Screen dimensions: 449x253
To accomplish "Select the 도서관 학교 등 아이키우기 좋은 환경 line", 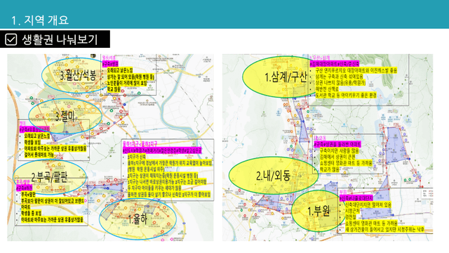I will tap(346, 96).
